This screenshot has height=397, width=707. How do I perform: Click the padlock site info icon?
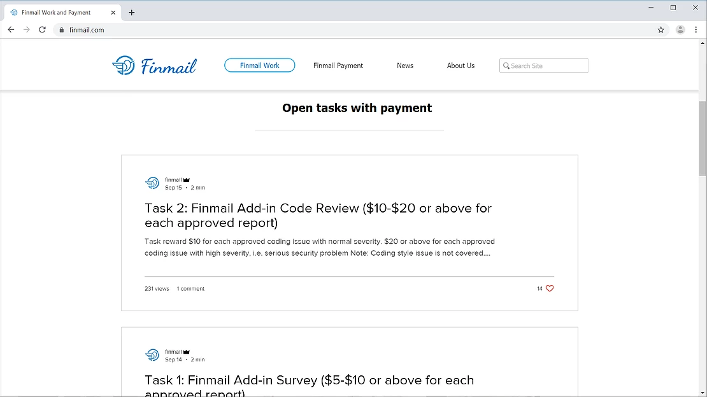point(61,30)
